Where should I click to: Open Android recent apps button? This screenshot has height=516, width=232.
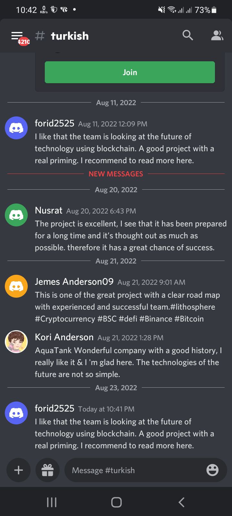click(52, 502)
